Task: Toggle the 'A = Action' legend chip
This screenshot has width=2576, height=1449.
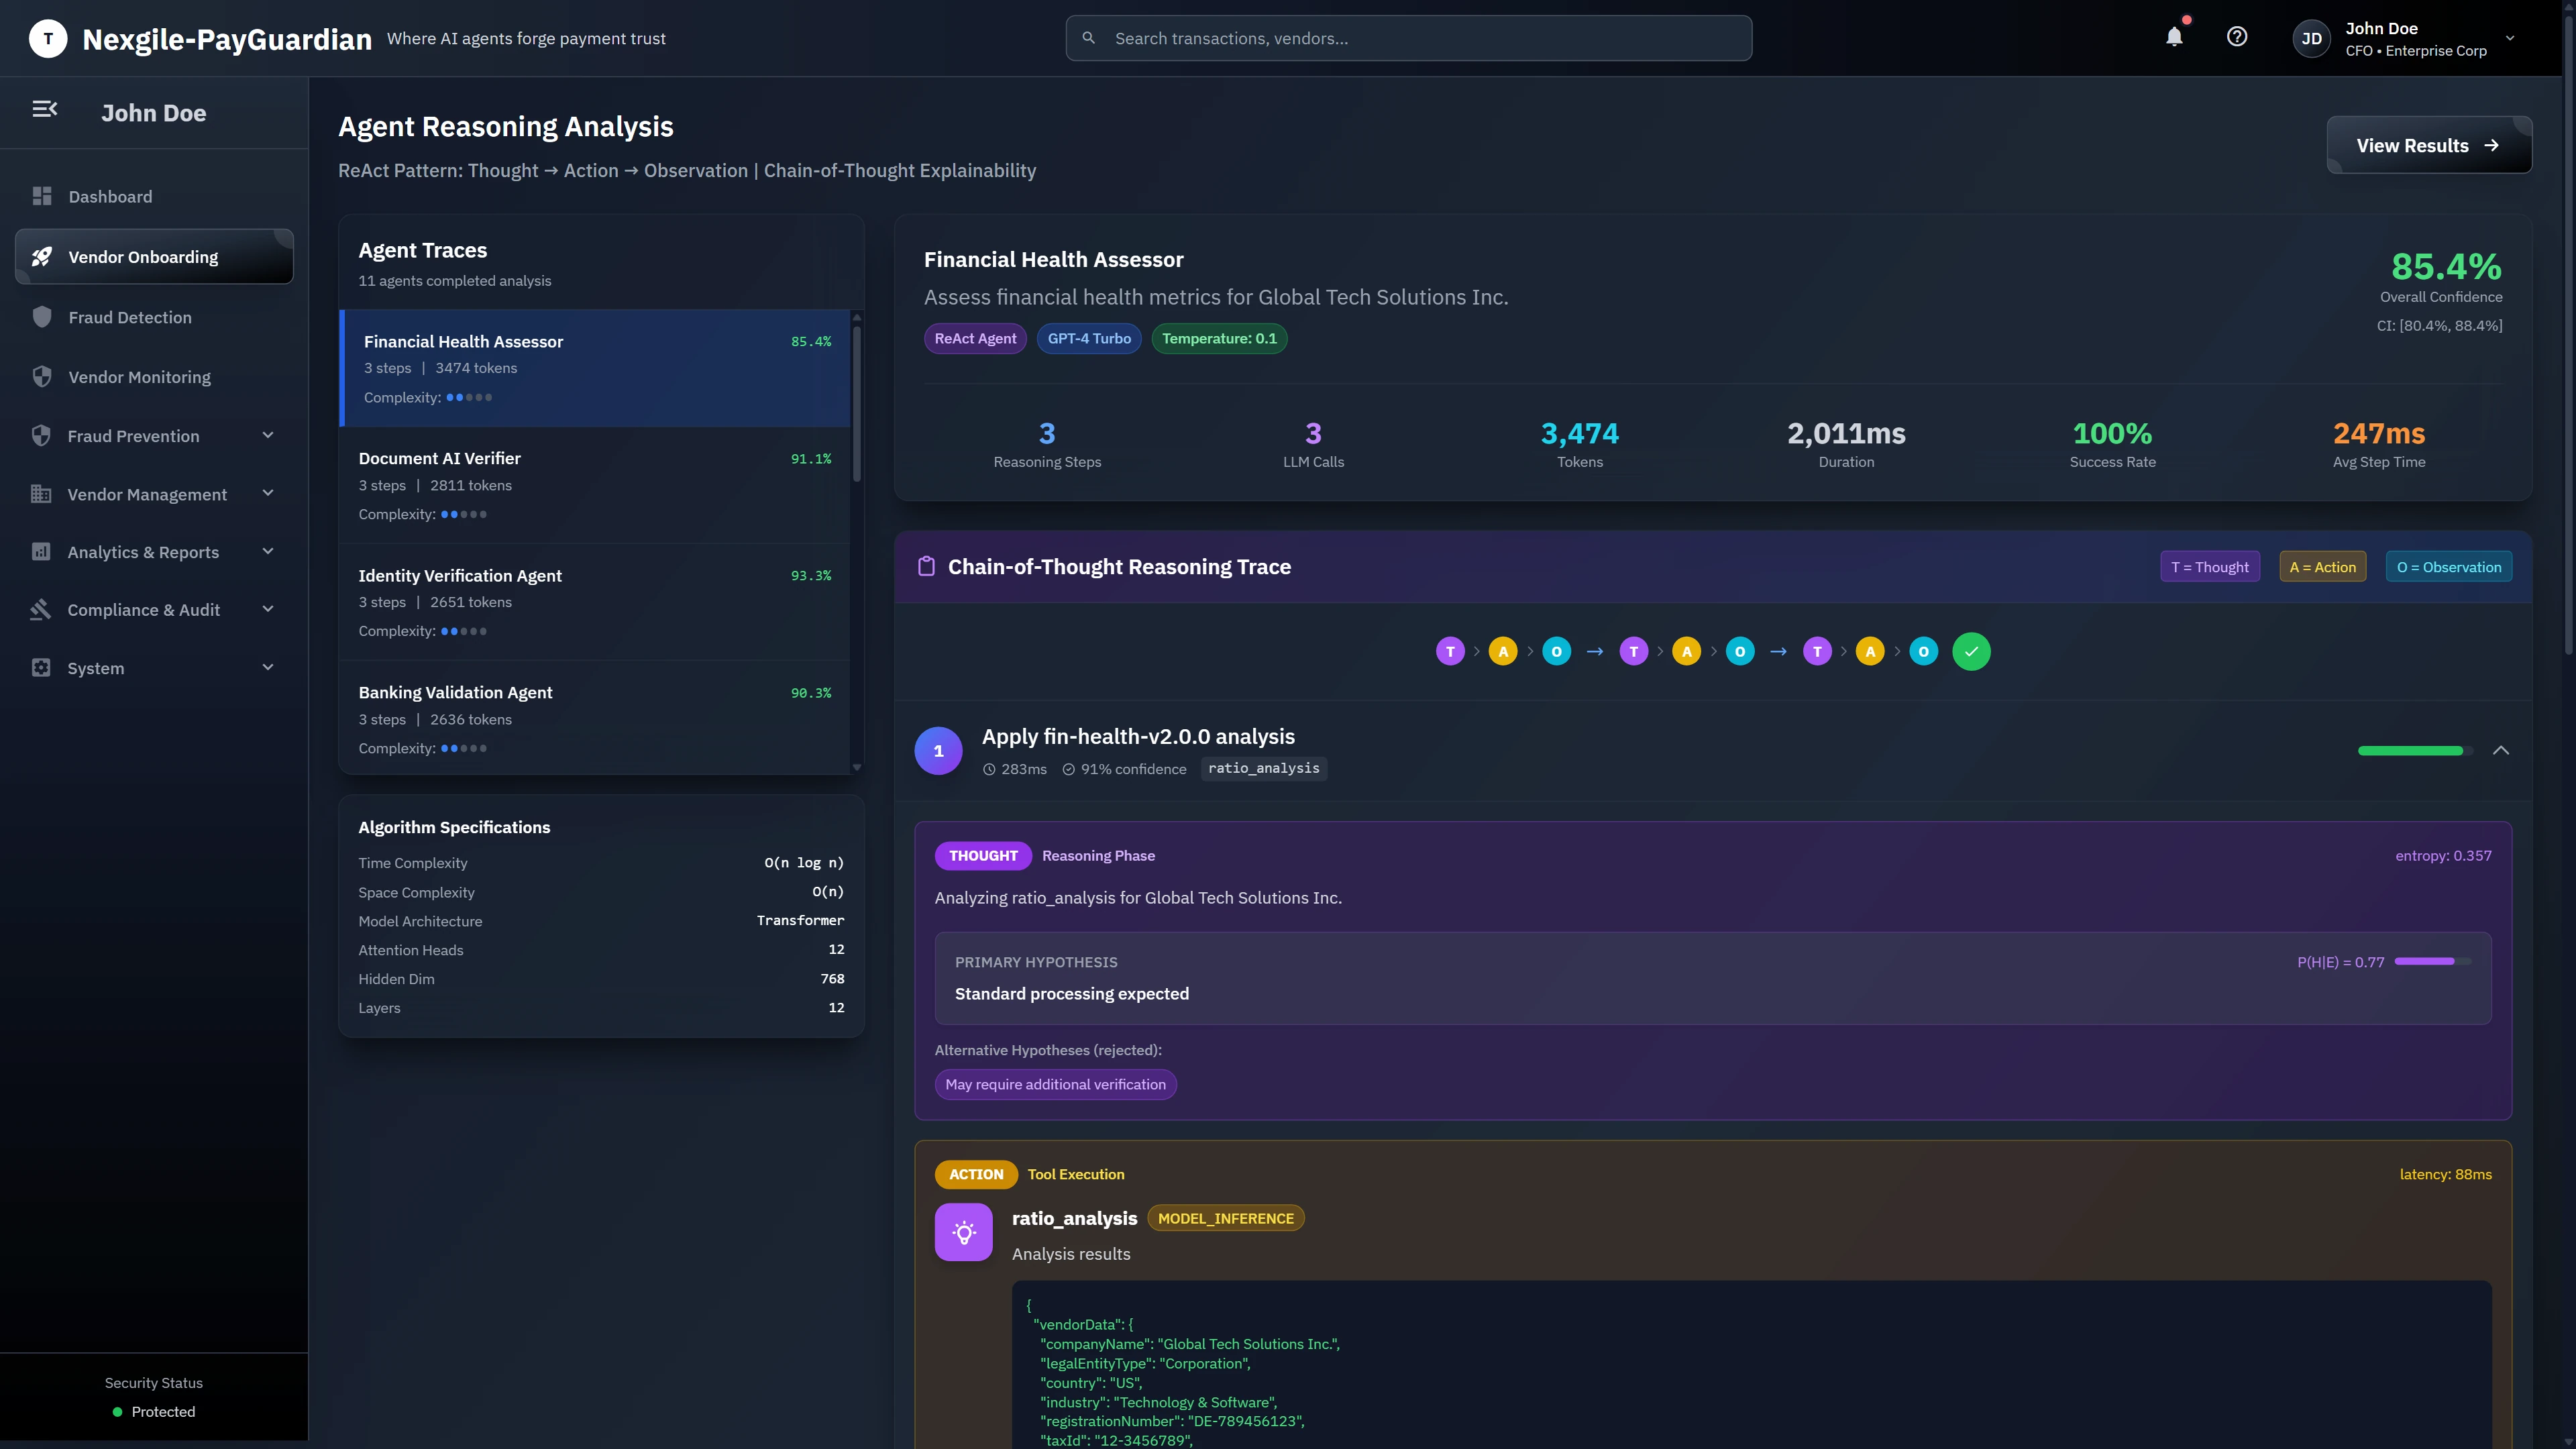Action: click(2322, 566)
